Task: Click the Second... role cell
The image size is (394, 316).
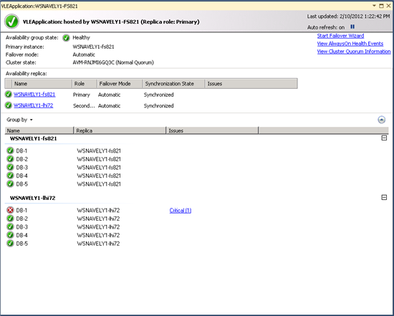Action: (x=84, y=106)
